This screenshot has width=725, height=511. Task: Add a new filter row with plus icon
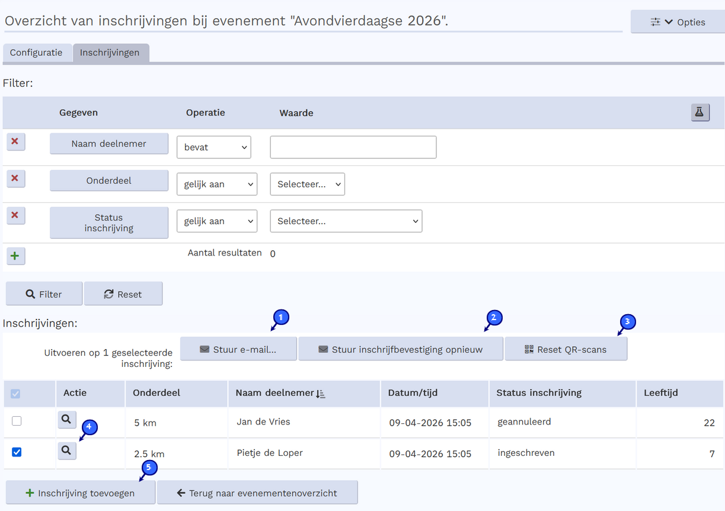click(x=15, y=256)
